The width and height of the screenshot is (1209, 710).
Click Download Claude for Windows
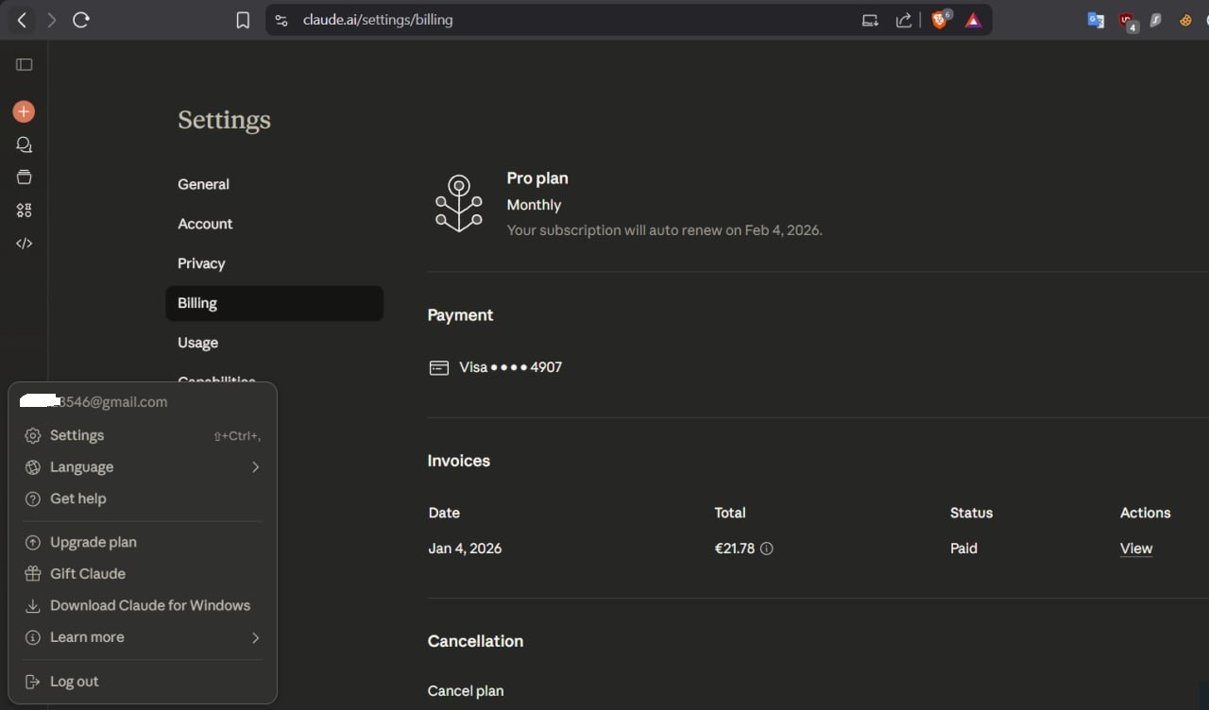pyautogui.click(x=143, y=605)
